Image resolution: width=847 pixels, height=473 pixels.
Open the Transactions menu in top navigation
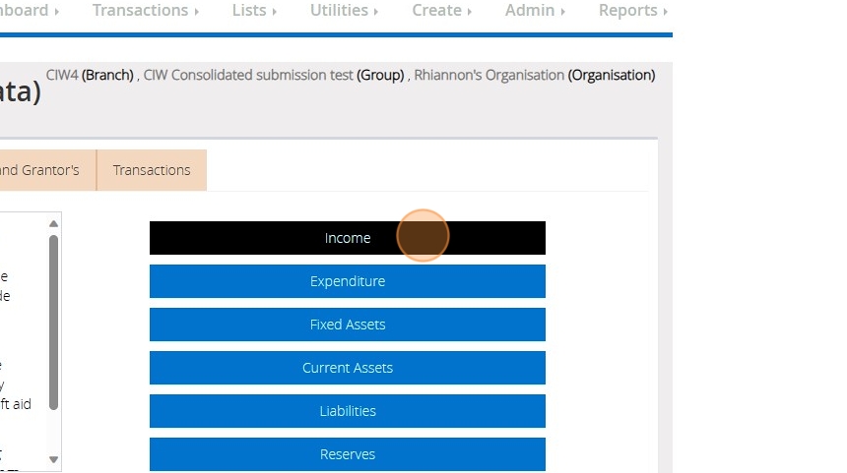tap(146, 10)
